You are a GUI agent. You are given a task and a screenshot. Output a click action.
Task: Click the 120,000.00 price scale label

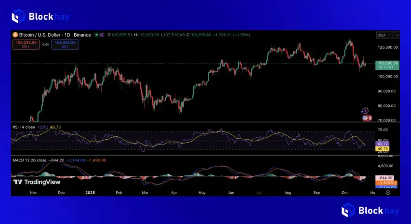[388, 48]
